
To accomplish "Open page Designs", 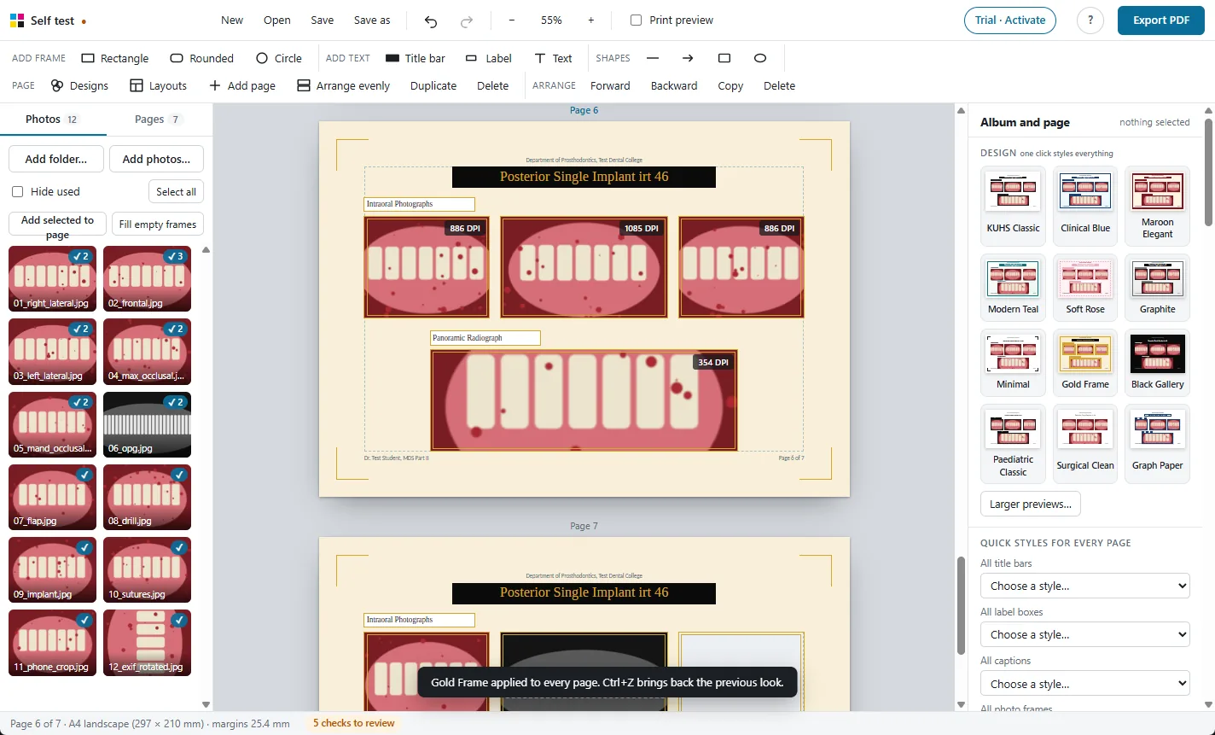I will click(79, 85).
